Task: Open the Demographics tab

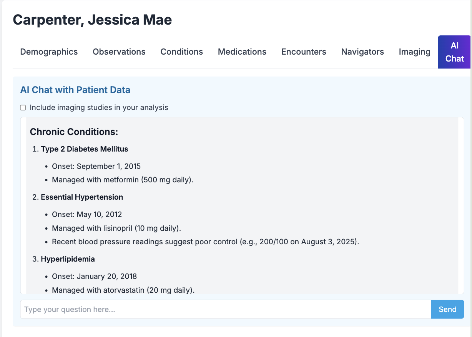Action: click(x=49, y=52)
